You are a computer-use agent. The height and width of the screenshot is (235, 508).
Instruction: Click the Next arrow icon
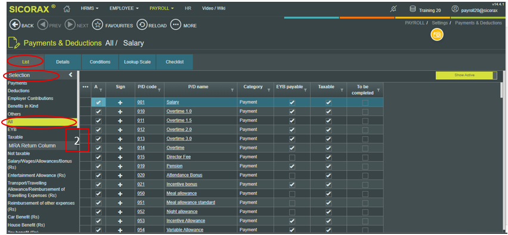70,25
